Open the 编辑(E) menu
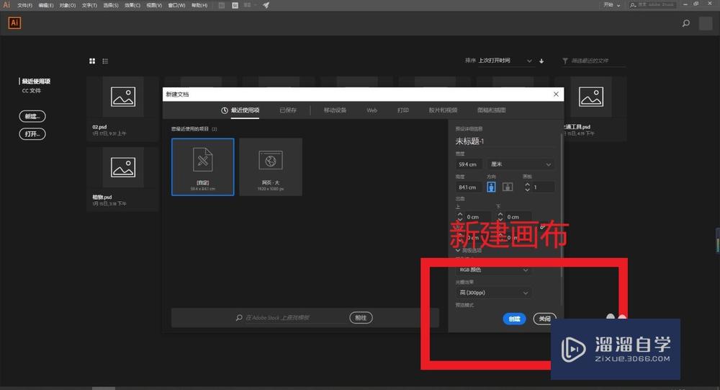 tap(46, 5)
